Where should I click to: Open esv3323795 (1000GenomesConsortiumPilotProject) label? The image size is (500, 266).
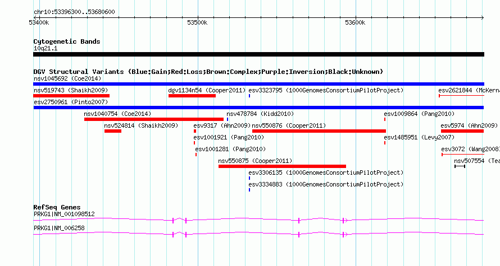point(326,90)
